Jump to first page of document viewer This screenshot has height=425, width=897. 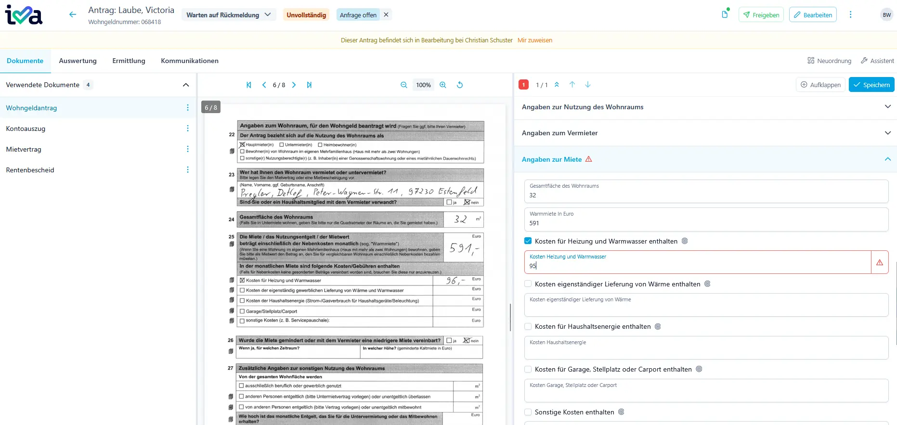[x=249, y=85]
